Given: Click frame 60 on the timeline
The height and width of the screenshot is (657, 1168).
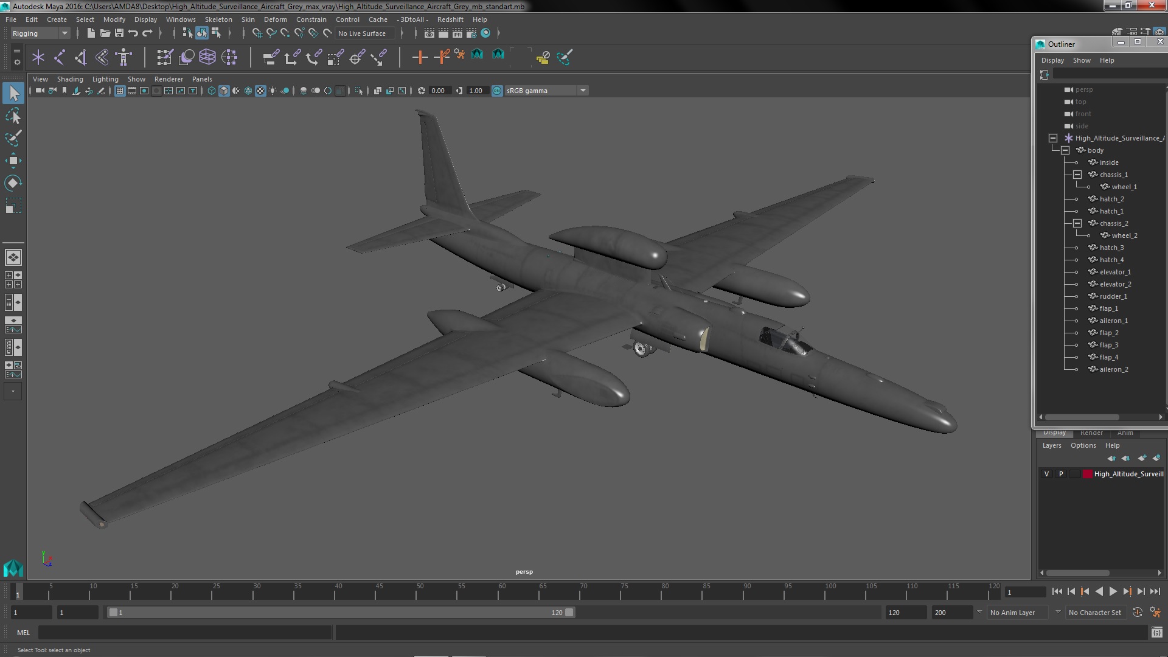Looking at the screenshot, I should 502,591.
